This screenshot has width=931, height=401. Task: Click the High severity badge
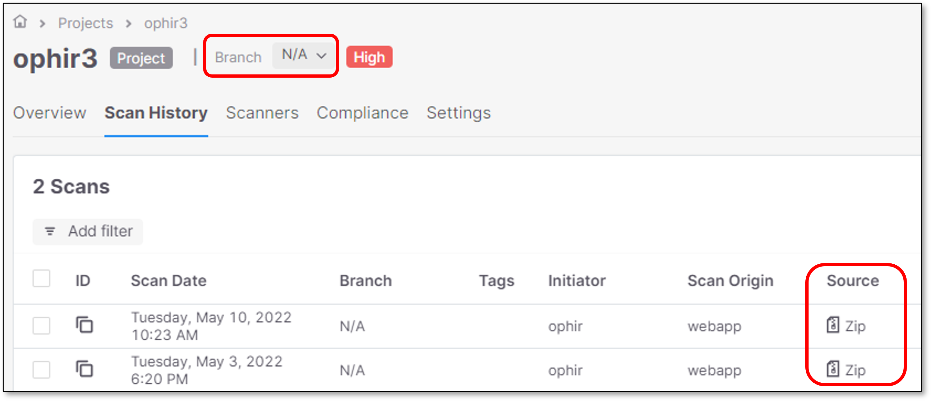[369, 57]
